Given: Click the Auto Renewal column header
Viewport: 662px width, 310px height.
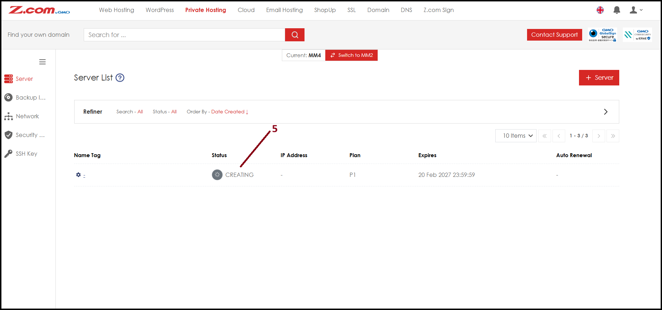Looking at the screenshot, I should pos(574,155).
